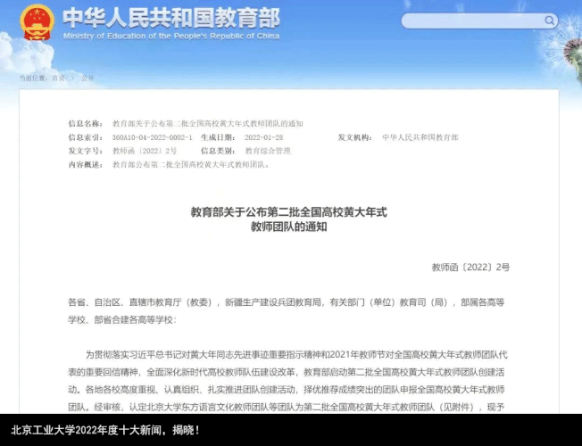Click the index number 360A10-04-2022-0002-1
Image resolution: width=582 pixels, height=446 pixels.
coord(152,137)
